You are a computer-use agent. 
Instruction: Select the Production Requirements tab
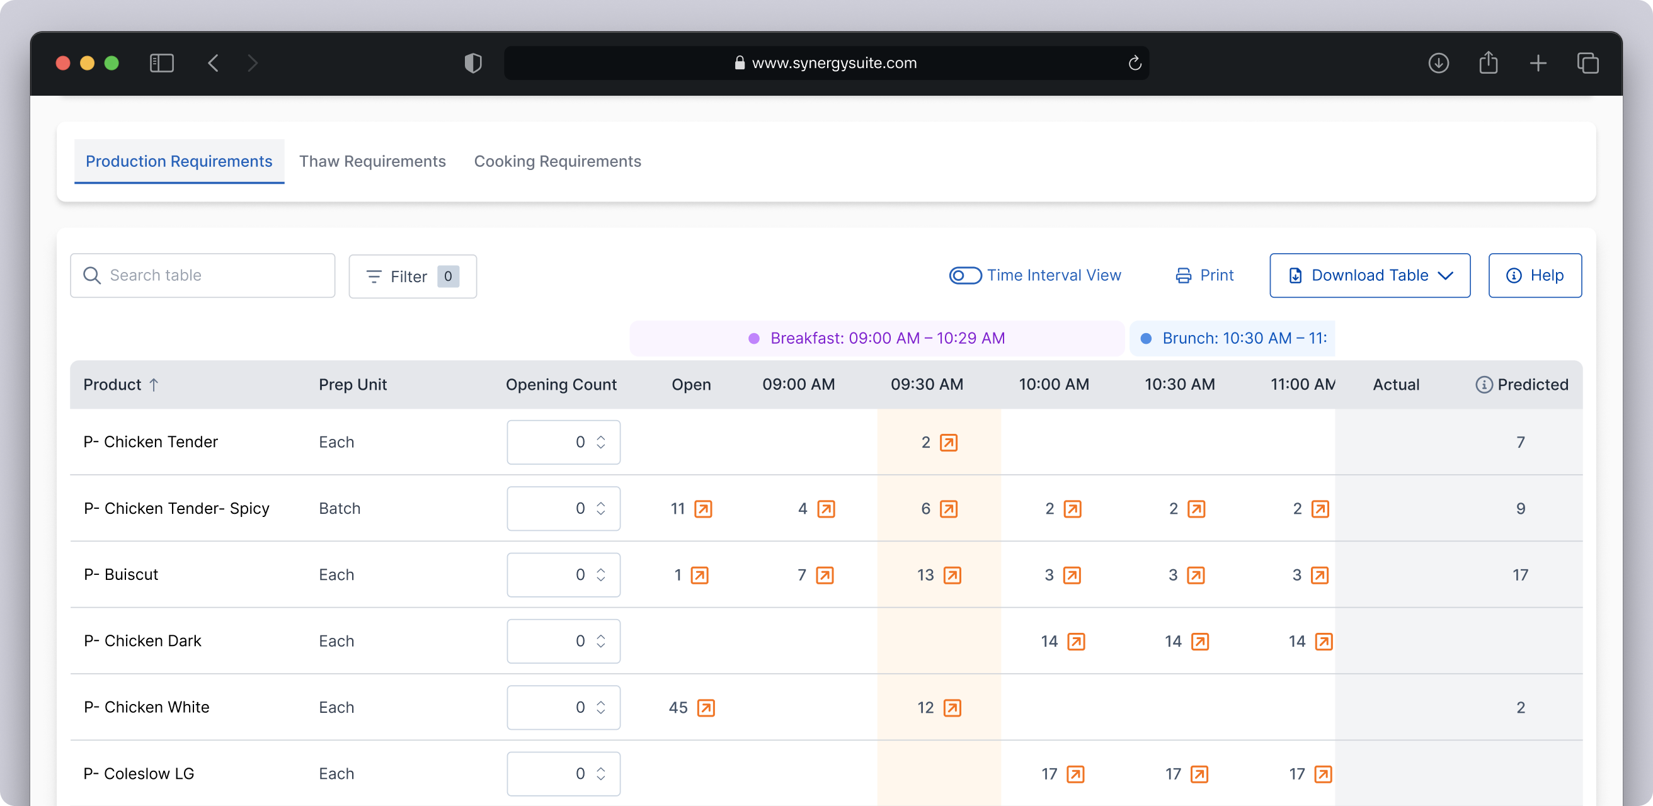tap(179, 162)
